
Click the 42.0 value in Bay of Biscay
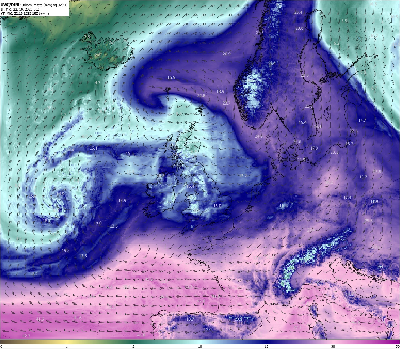(x=201, y=301)
